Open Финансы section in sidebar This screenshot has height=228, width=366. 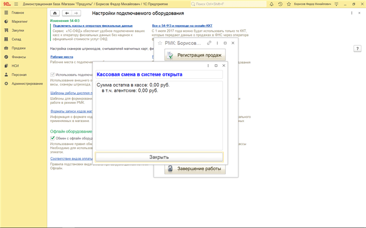[x=19, y=57]
